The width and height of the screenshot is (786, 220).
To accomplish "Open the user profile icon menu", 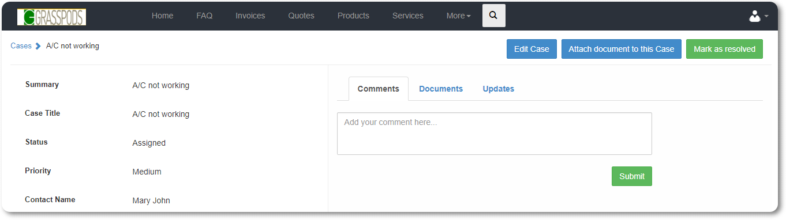I will 758,16.
